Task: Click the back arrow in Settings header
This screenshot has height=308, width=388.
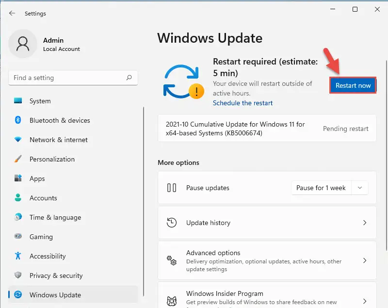Action: click(x=12, y=13)
